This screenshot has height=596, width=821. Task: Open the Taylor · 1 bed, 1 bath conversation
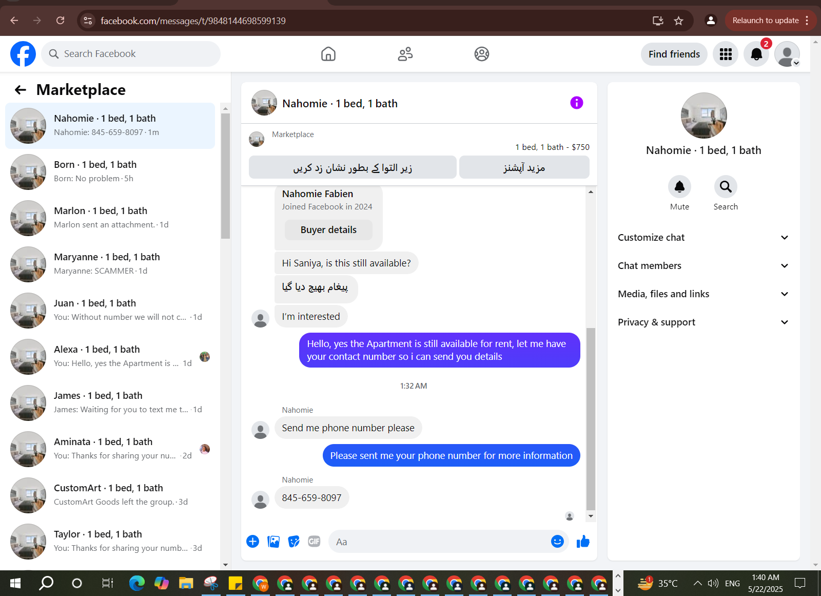(x=110, y=542)
